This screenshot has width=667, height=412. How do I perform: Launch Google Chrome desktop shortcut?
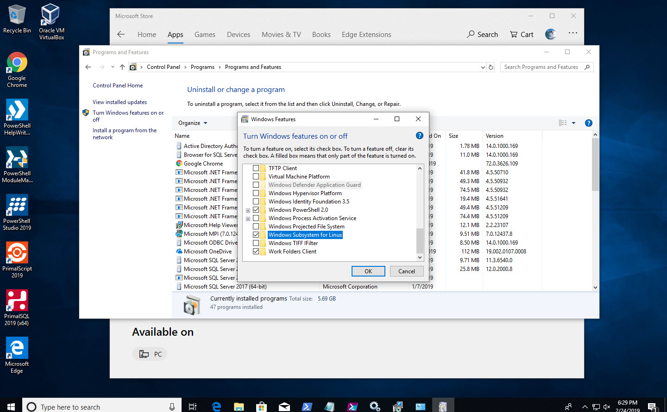pos(17,69)
